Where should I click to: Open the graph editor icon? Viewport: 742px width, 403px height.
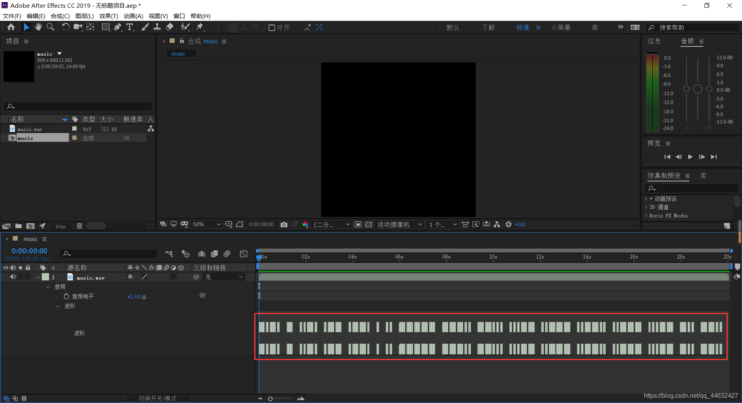point(243,254)
